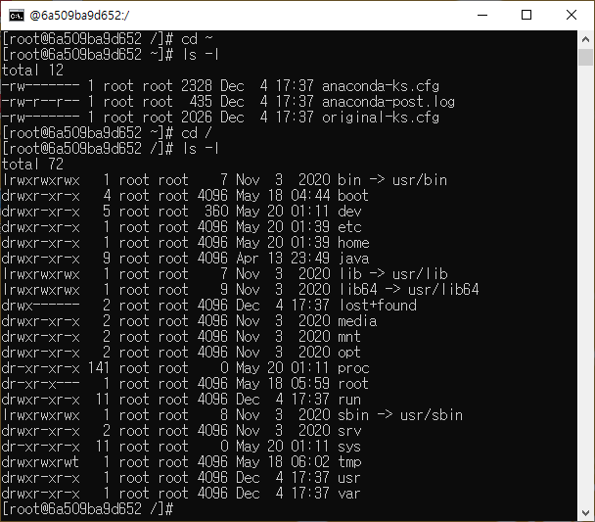Click the 'dev' directory name
Viewport: 595px width, 522px height.
point(349,212)
